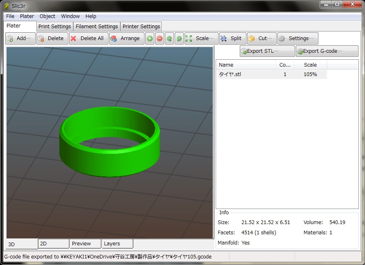Maximize the Slic3r window
The height and width of the screenshot is (265, 365).
coord(337,4)
